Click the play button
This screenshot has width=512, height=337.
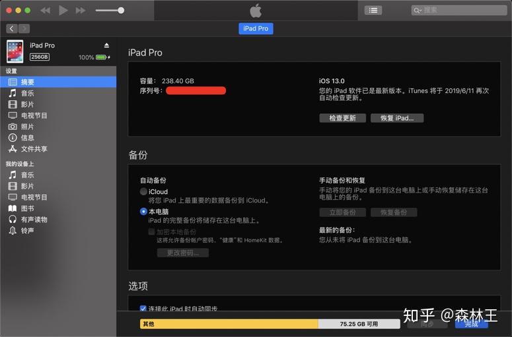[x=63, y=11]
